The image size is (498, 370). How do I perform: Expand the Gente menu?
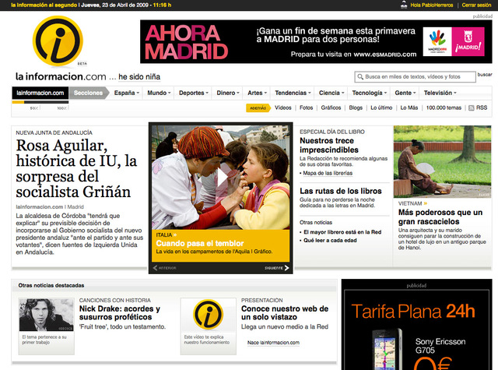tap(405, 93)
